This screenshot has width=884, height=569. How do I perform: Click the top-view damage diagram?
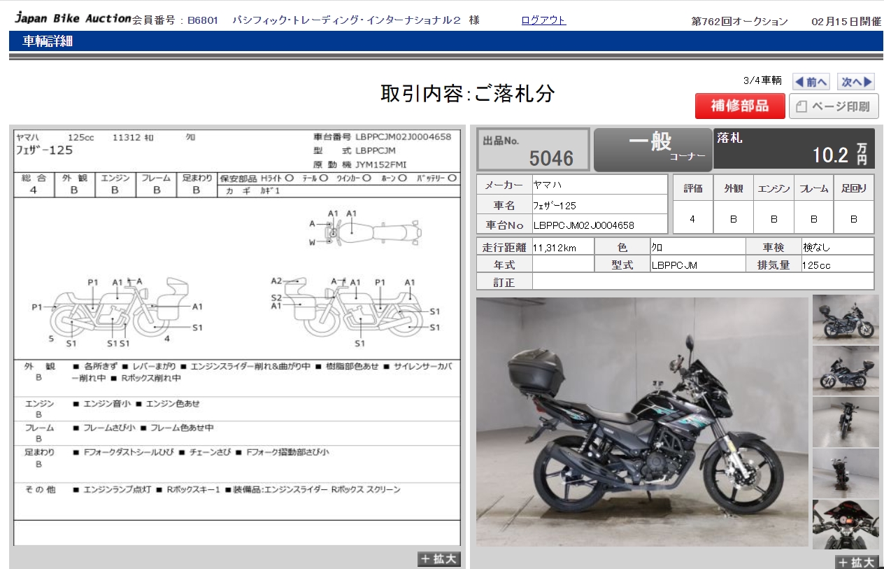373,229
